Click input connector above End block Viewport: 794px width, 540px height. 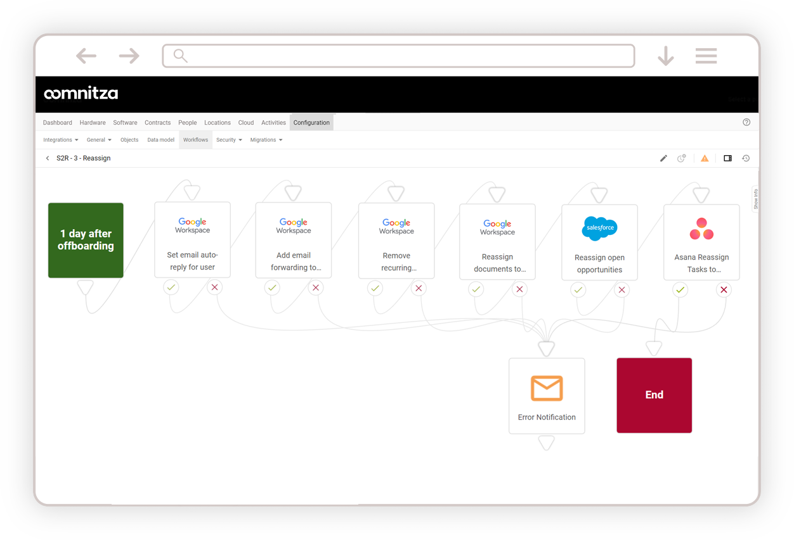654,348
